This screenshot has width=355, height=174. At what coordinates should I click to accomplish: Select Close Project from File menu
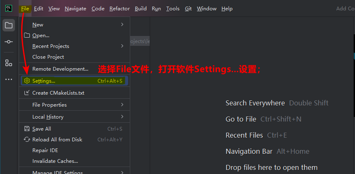48,57
